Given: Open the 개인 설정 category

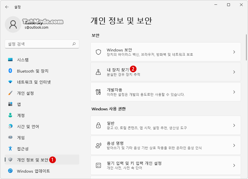Looking at the screenshot, I should [x=42, y=93].
